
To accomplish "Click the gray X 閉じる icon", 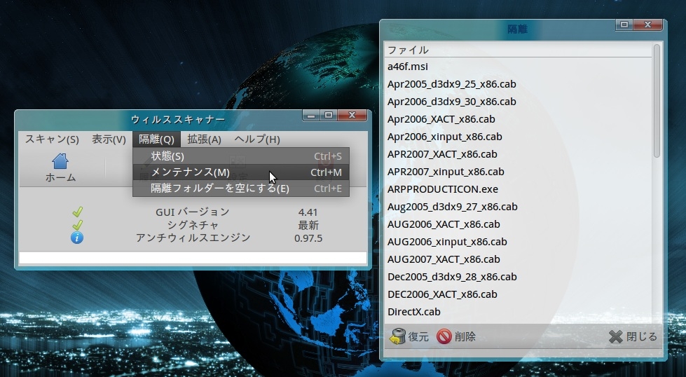I will coord(615,336).
